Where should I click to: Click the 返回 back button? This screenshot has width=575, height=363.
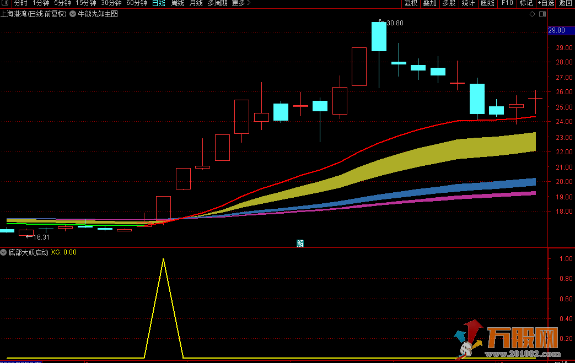[566, 3]
